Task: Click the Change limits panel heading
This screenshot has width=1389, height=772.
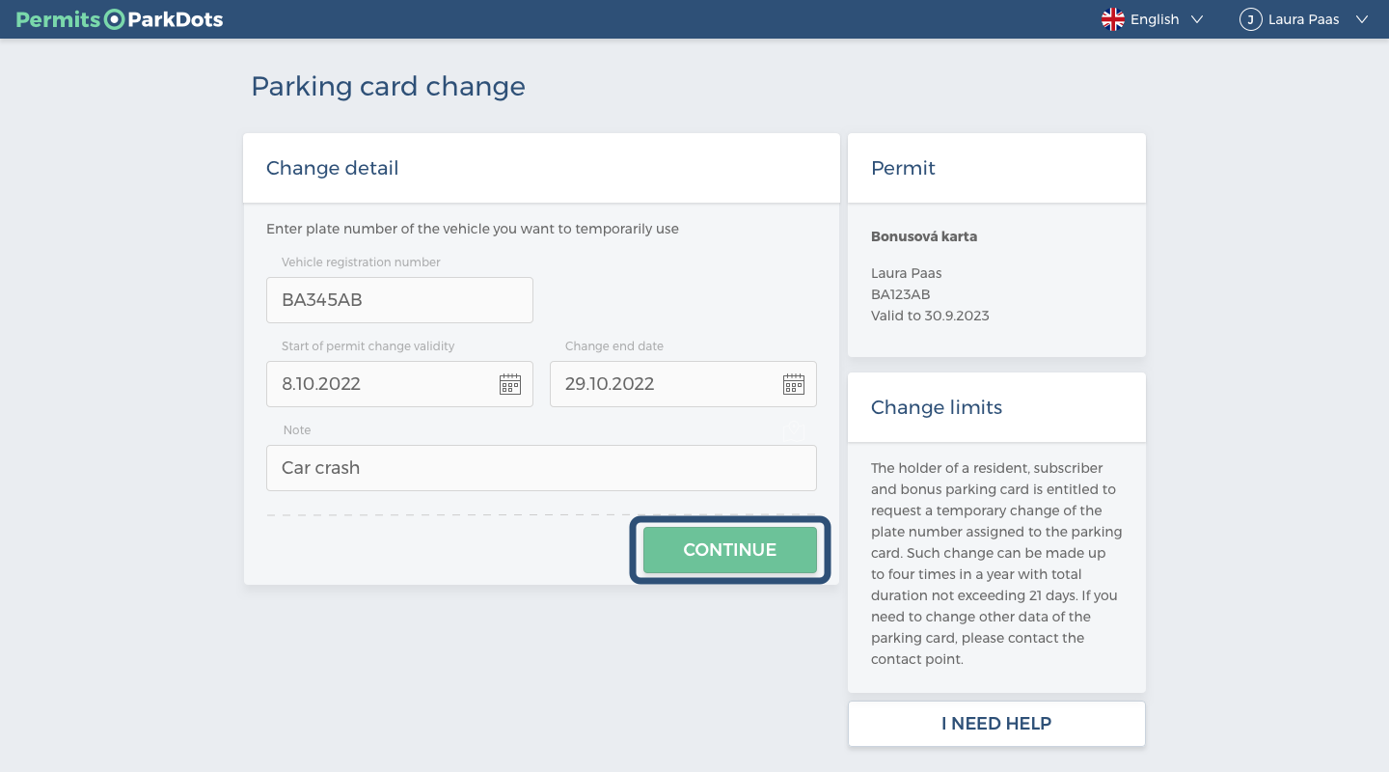Action: pos(937,407)
